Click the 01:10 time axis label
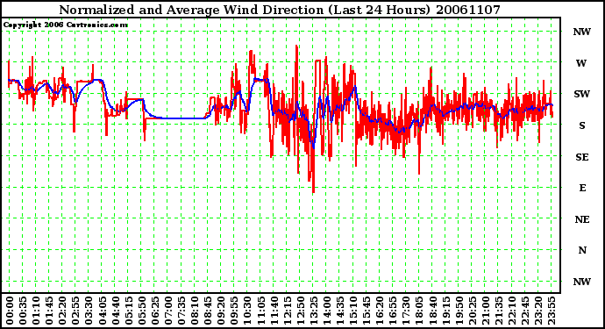Image resolution: width=605 pixels, height=329 pixels. click(36, 311)
